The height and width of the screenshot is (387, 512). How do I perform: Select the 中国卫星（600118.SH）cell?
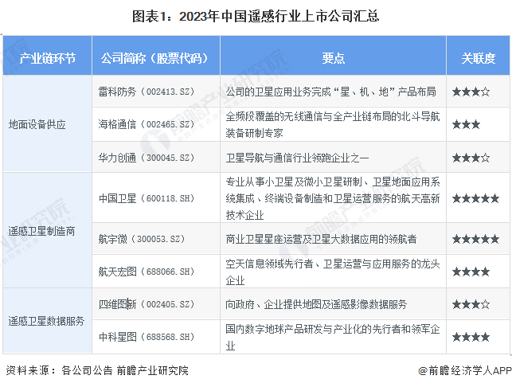tap(156, 197)
